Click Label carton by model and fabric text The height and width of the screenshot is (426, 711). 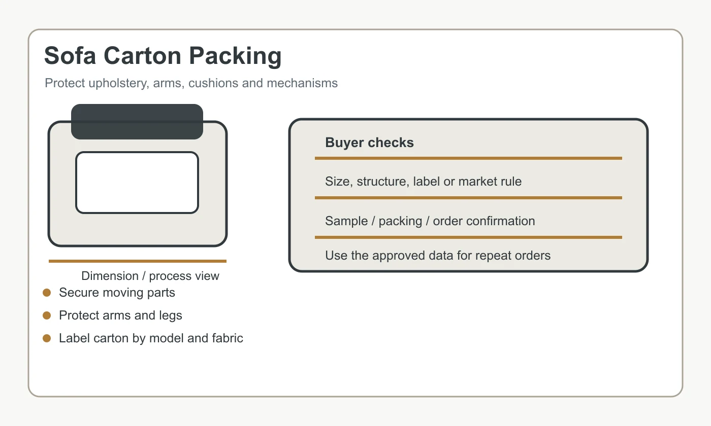pyautogui.click(x=151, y=338)
